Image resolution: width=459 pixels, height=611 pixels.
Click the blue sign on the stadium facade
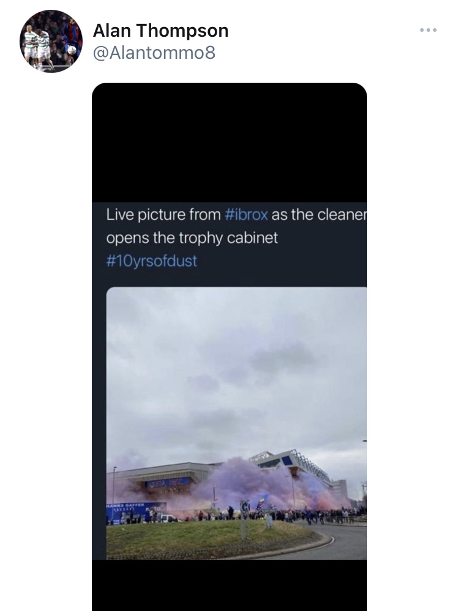[x=167, y=482]
